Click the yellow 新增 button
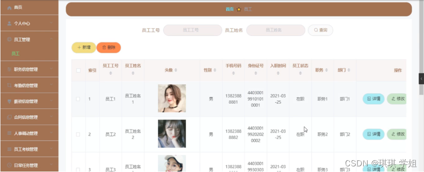424x172 pixels. point(84,48)
